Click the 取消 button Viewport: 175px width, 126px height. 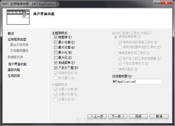point(159,117)
